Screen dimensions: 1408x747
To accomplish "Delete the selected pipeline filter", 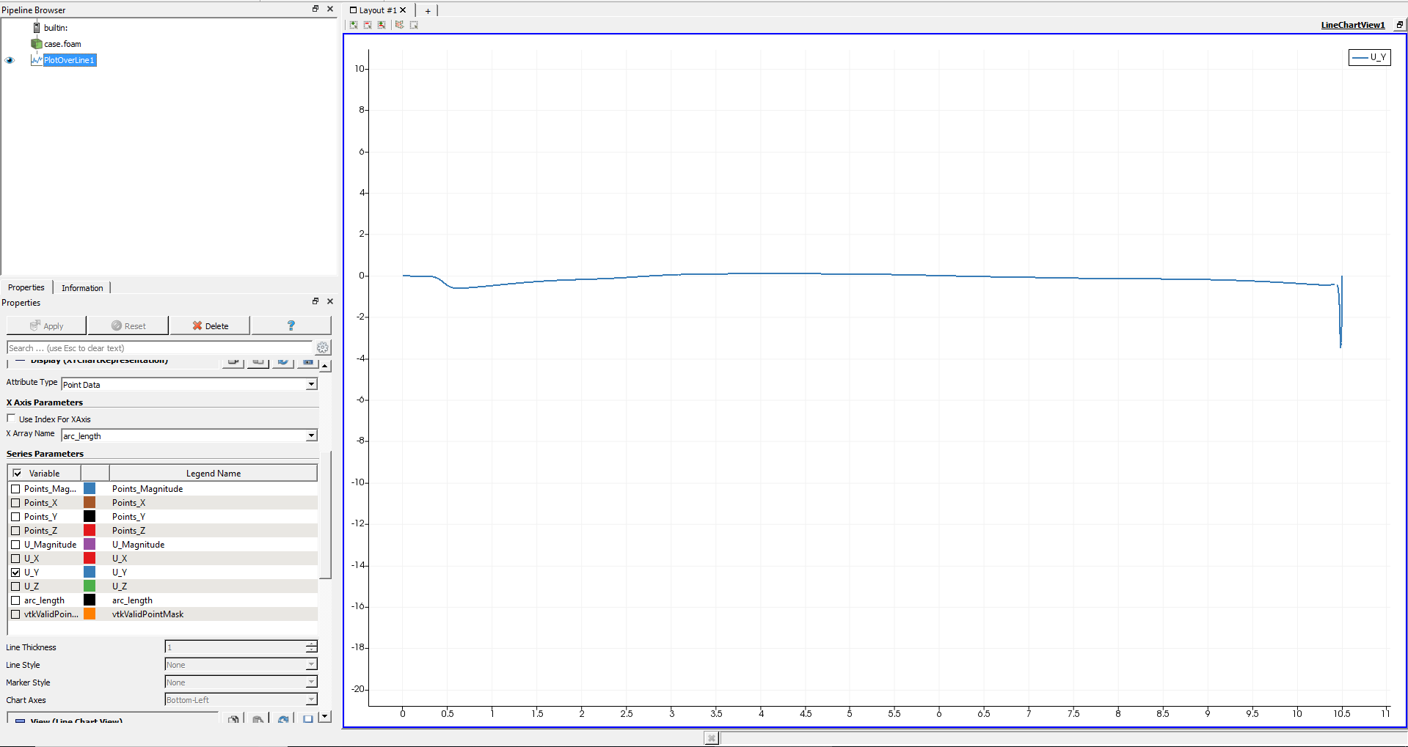I will click(210, 325).
